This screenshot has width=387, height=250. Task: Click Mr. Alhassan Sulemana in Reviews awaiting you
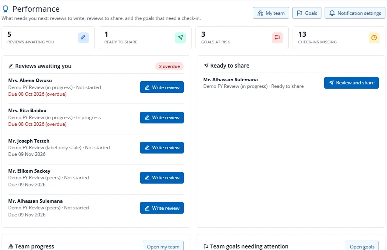click(36, 201)
